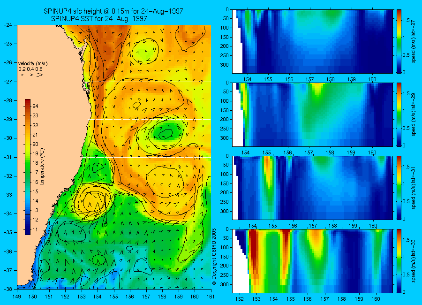The image size is (422, 305).
Task: Click the '© Copyright CSIRO 2005' text
Action: coord(214,257)
